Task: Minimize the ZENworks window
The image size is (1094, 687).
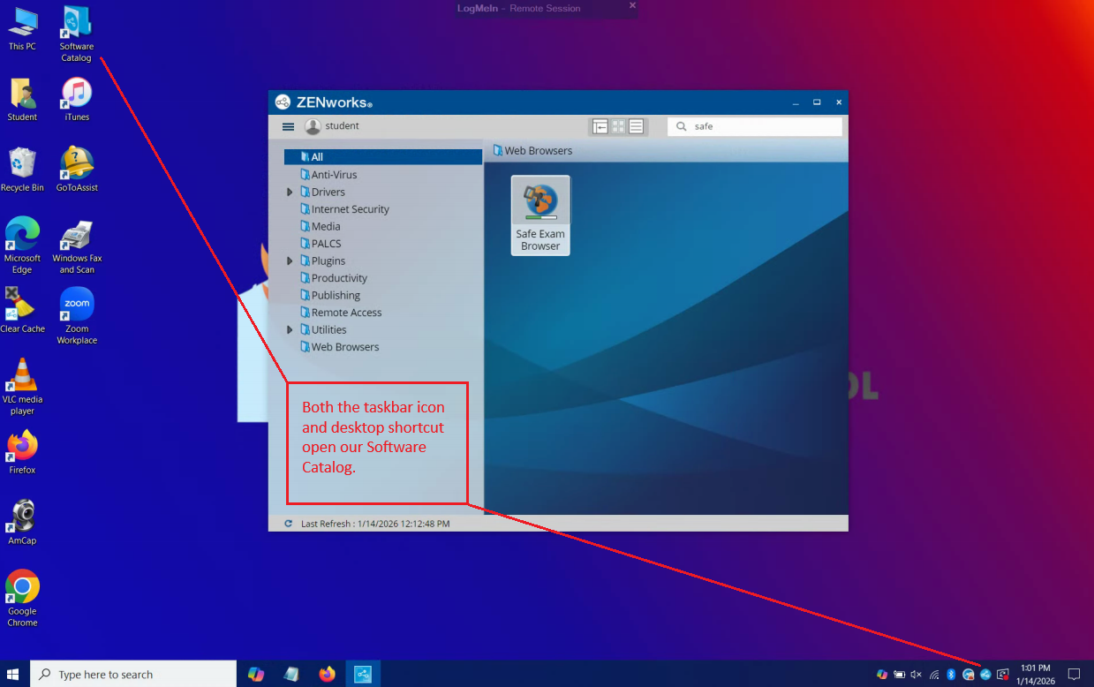Action: [796, 102]
